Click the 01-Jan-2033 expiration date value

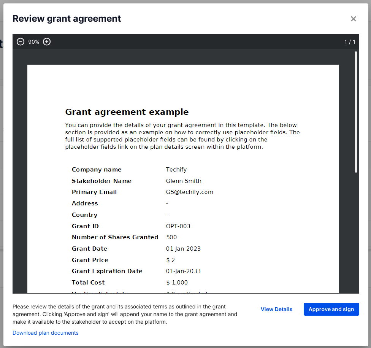[x=183, y=271]
